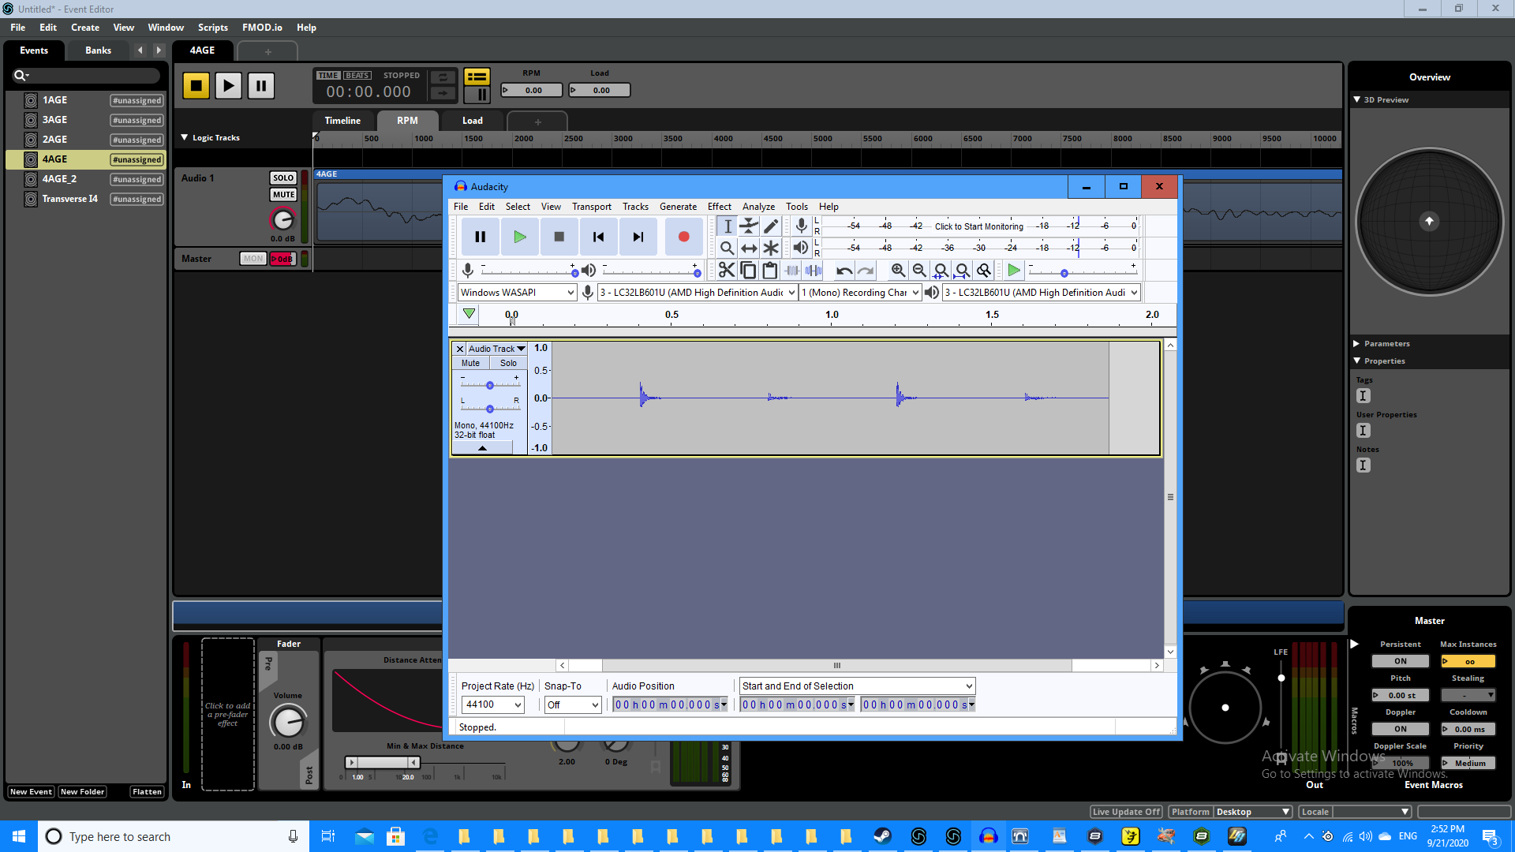Click the Click to Start Monitoring meter
The image size is (1515, 852).
coord(979,226)
